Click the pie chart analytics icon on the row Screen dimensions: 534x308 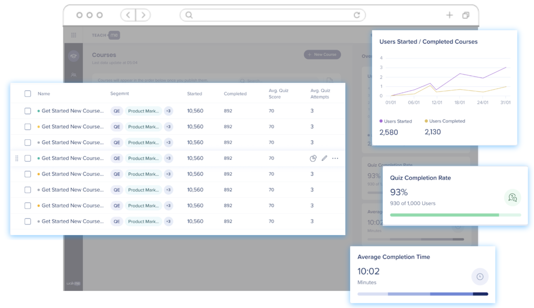coord(313,158)
